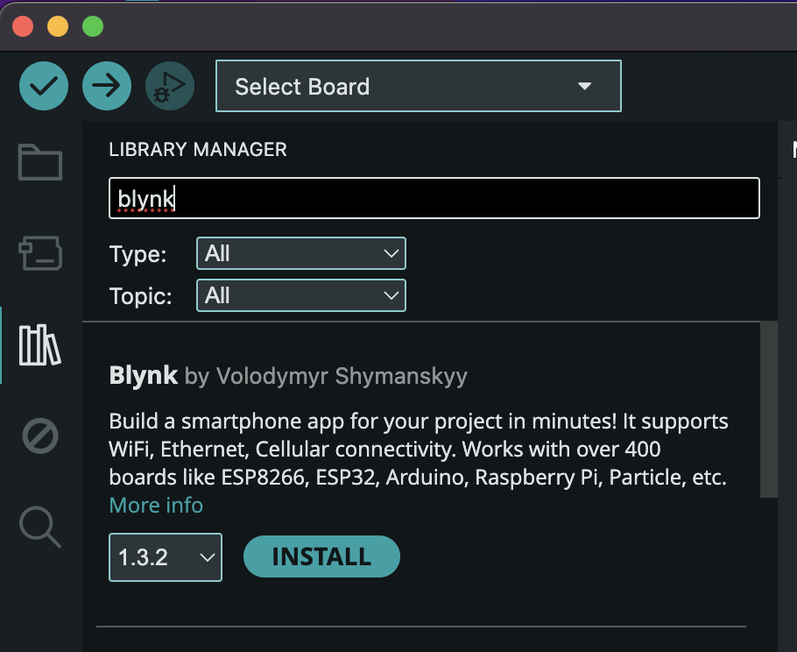Close the window with the red button

pyautogui.click(x=23, y=26)
